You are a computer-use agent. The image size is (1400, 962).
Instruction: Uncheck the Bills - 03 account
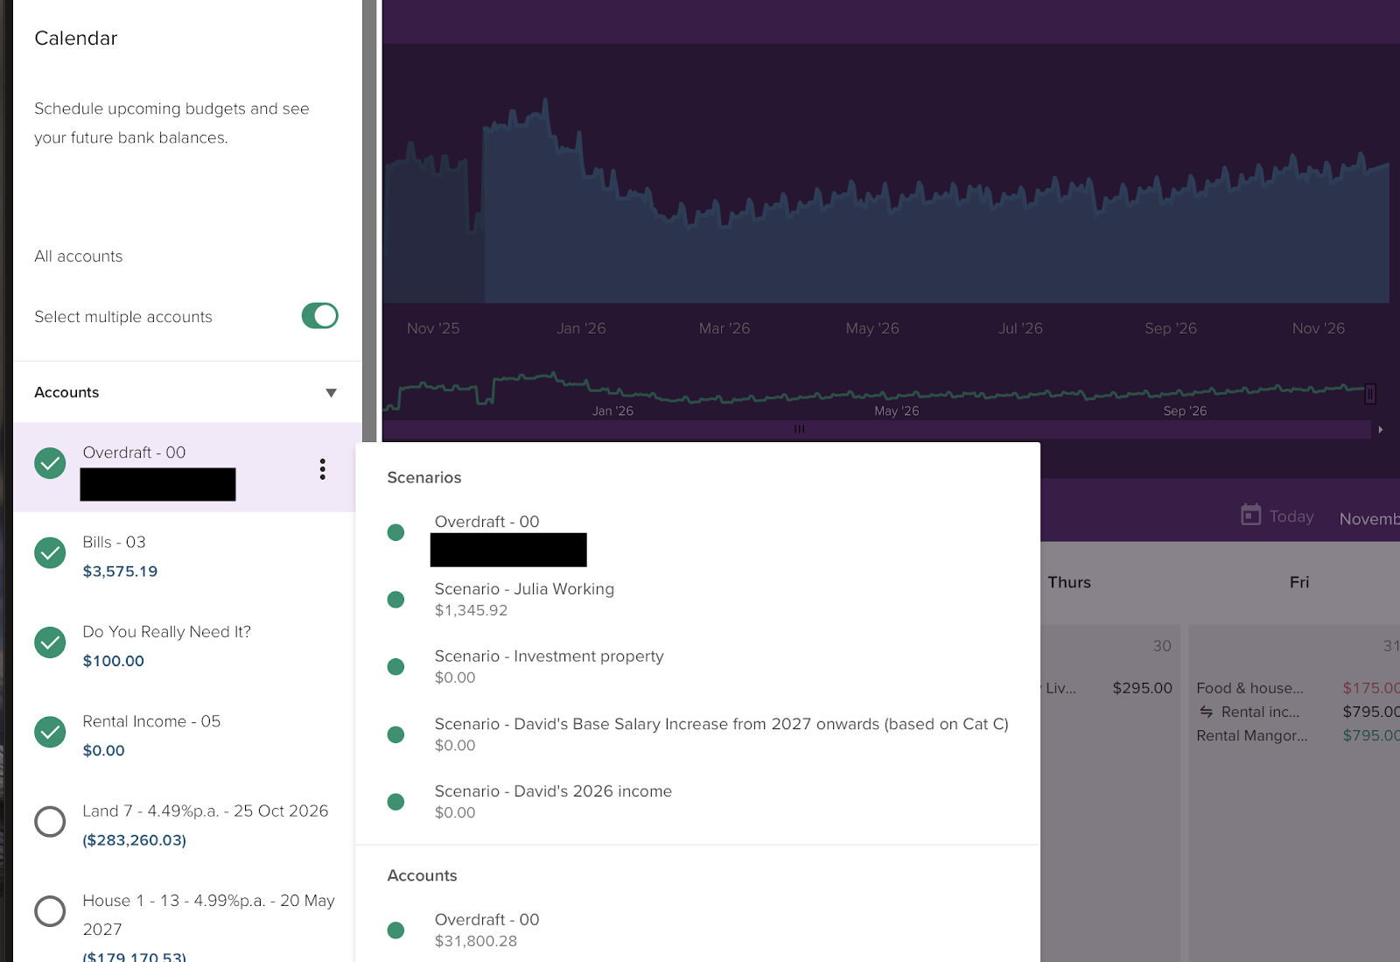[50, 553]
